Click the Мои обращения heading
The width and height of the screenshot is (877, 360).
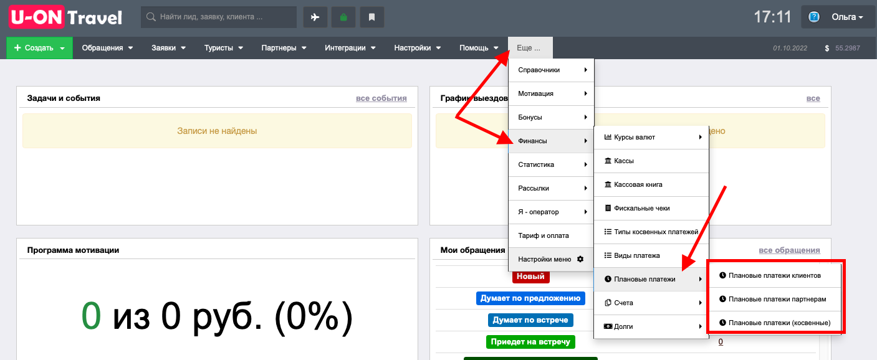coord(472,250)
